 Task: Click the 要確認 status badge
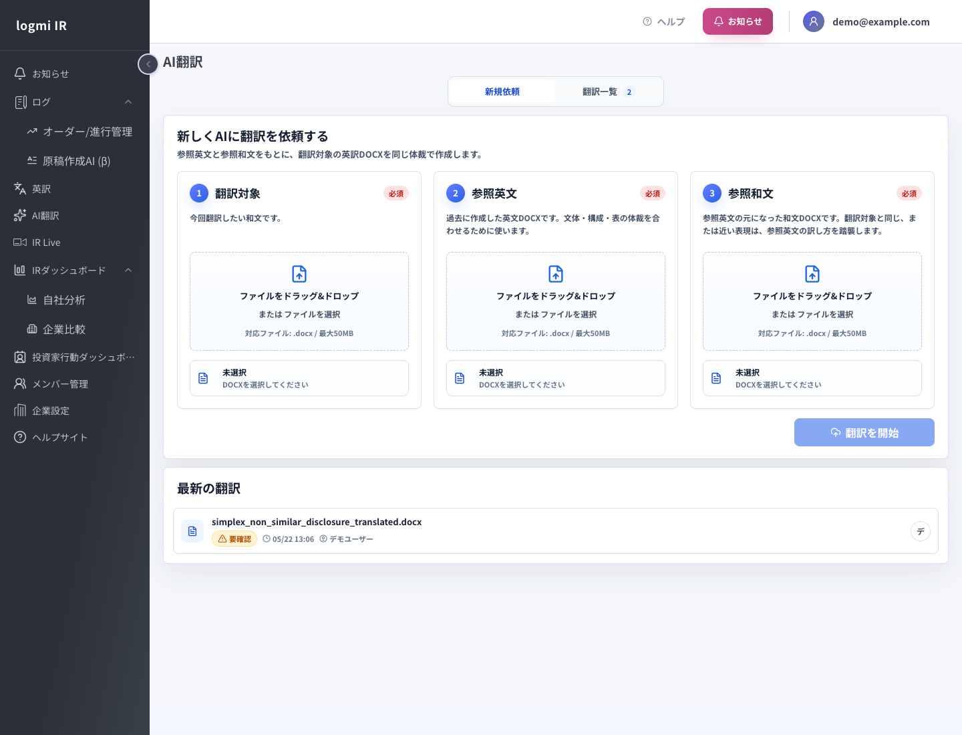[234, 539]
